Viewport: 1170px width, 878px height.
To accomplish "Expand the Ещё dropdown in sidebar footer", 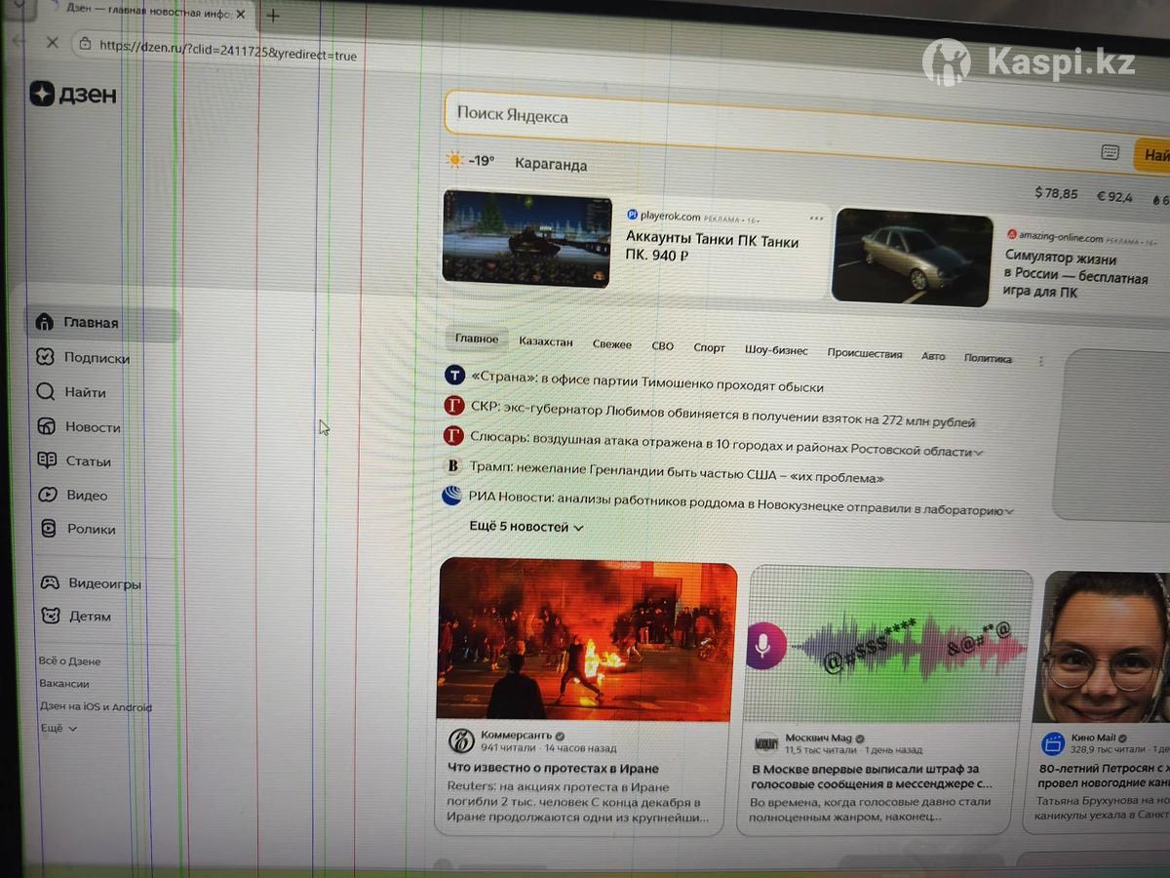I will tap(58, 729).
